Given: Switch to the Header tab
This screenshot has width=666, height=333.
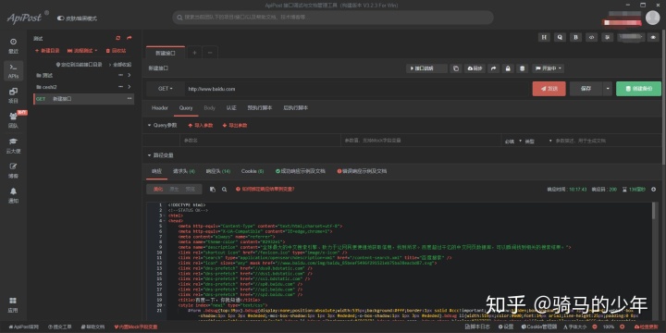Looking at the screenshot, I should click(x=160, y=108).
